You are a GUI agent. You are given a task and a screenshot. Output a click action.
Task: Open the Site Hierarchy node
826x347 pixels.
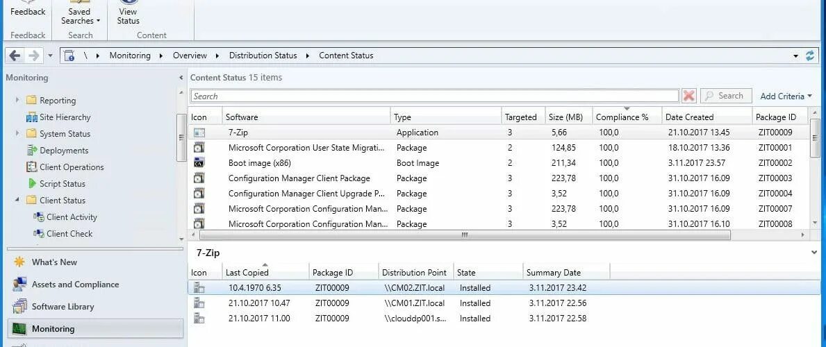[x=65, y=117]
